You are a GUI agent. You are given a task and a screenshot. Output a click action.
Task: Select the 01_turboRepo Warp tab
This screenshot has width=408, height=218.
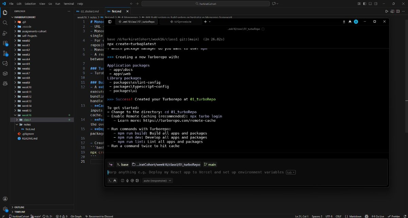click(x=137, y=21)
